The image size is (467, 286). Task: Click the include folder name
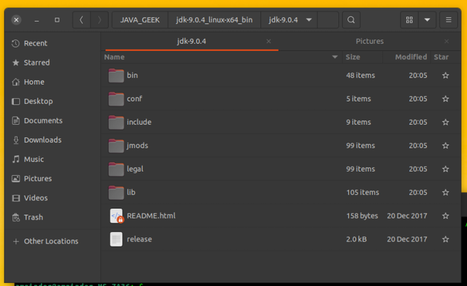click(139, 122)
